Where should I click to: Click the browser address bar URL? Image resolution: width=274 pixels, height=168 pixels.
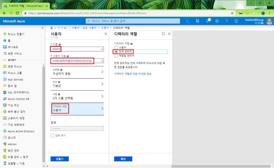click(87, 13)
